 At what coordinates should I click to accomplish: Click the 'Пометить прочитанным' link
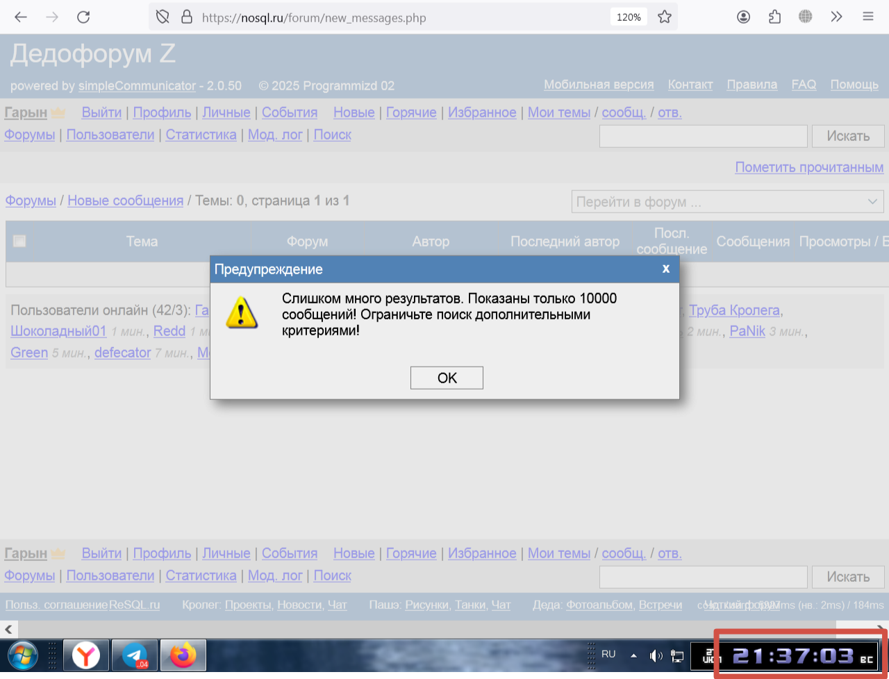pyautogui.click(x=809, y=167)
